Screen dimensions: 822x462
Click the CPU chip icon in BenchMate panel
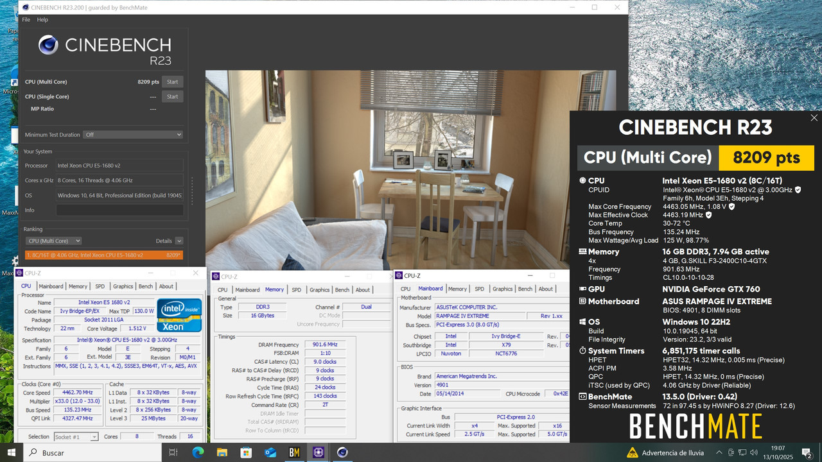point(582,181)
